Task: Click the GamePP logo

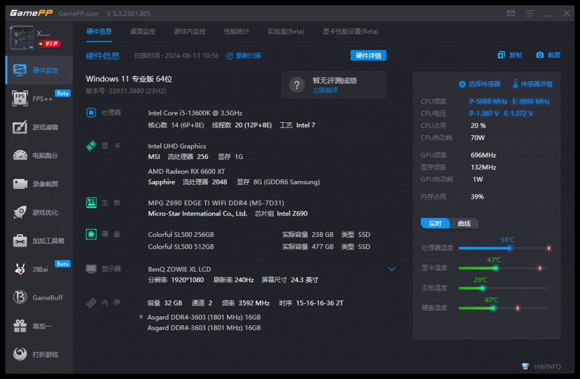Action: 31,14
